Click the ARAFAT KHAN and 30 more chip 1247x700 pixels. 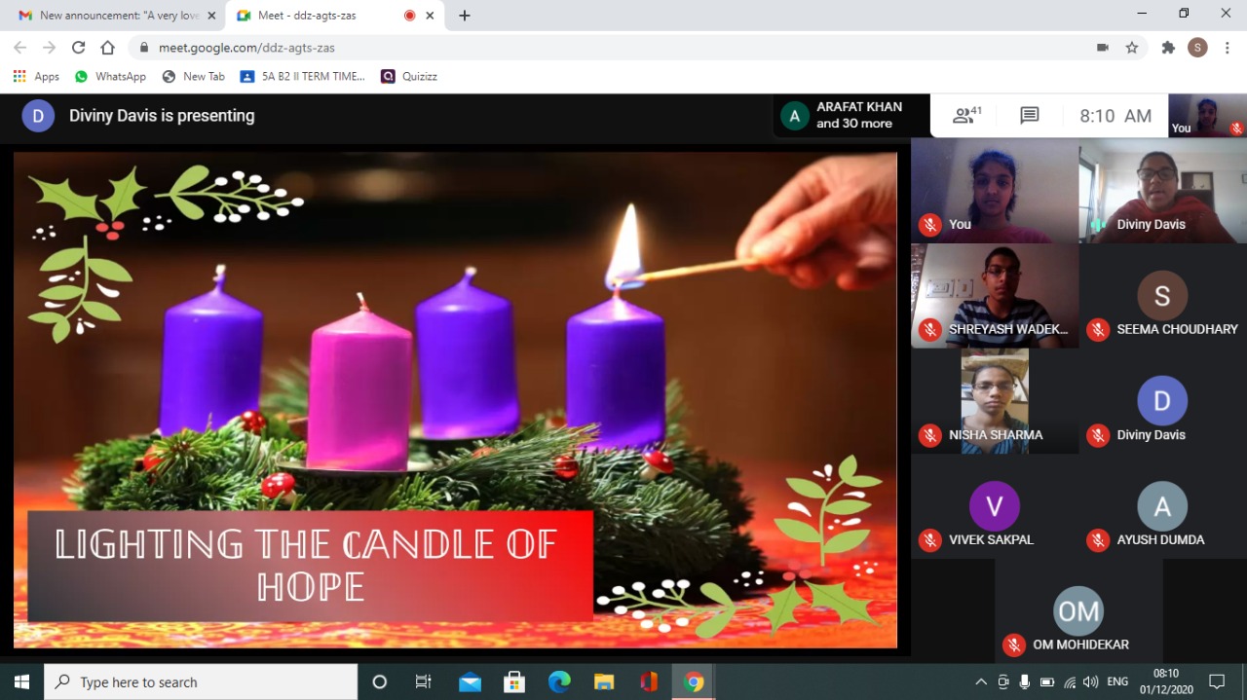point(853,116)
